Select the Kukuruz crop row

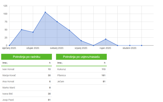click(81, 69)
